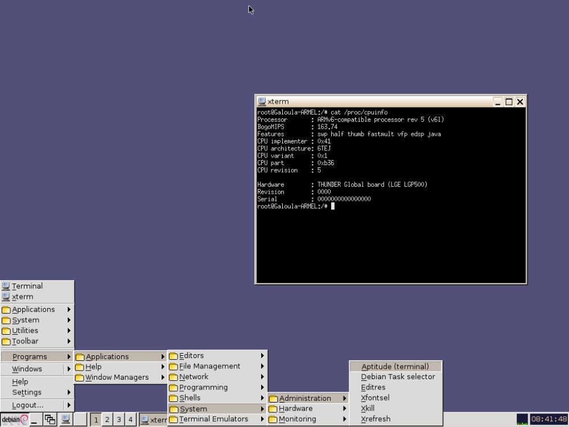
Task: Open the window list taskbar icon
Action: click(x=50, y=420)
